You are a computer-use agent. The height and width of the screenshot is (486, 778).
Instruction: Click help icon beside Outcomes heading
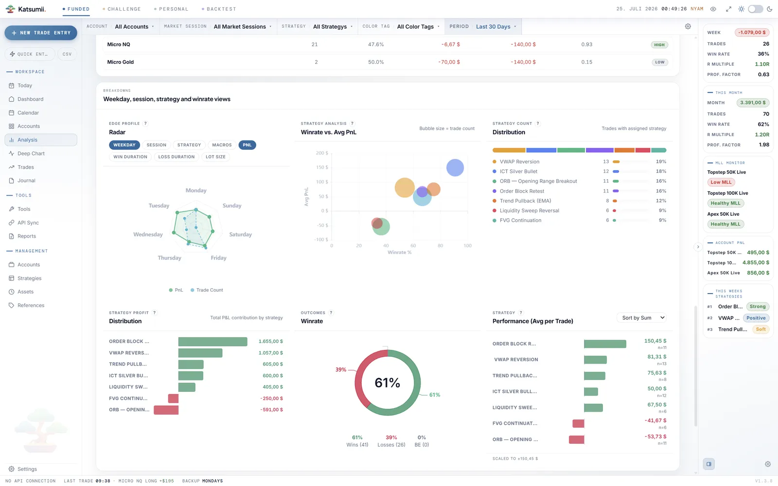click(331, 312)
